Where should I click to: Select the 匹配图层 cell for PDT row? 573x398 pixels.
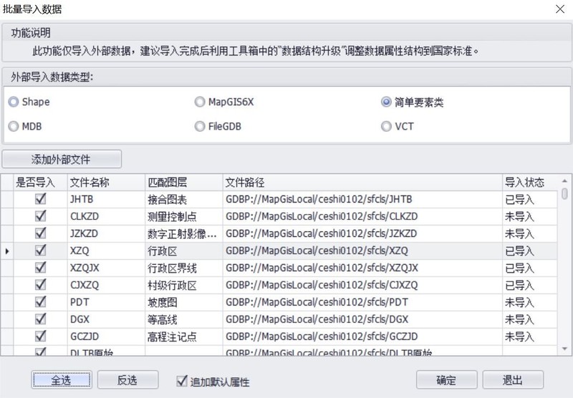(183, 302)
